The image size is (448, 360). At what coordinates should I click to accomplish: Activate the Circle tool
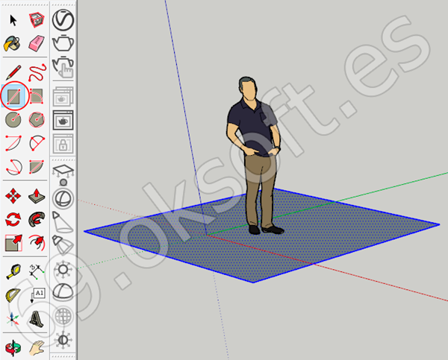point(13,120)
